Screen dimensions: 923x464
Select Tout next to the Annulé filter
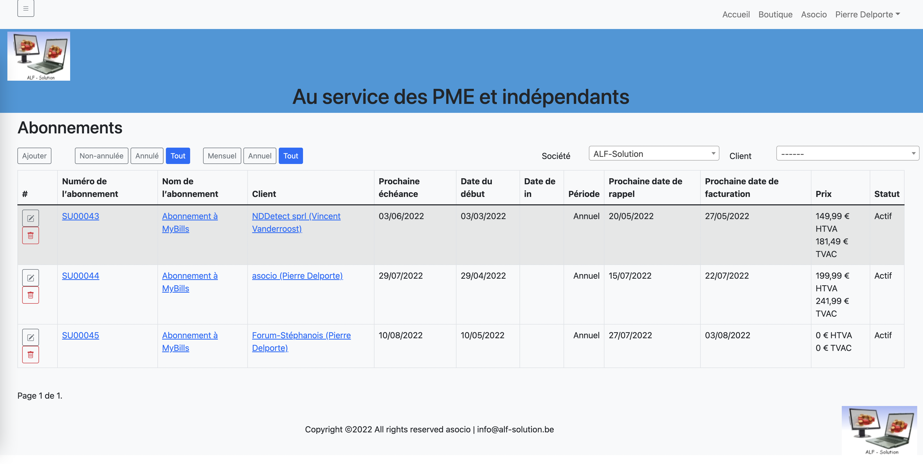click(x=178, y=156)
